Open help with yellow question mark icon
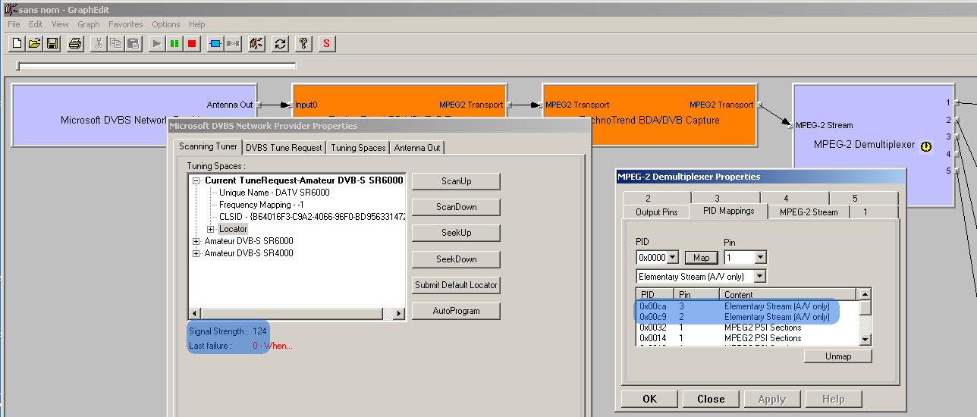 pos(303,43)
